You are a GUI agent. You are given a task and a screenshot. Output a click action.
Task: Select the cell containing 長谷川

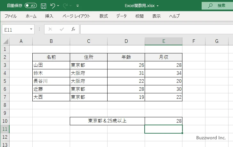click(51, 81)
